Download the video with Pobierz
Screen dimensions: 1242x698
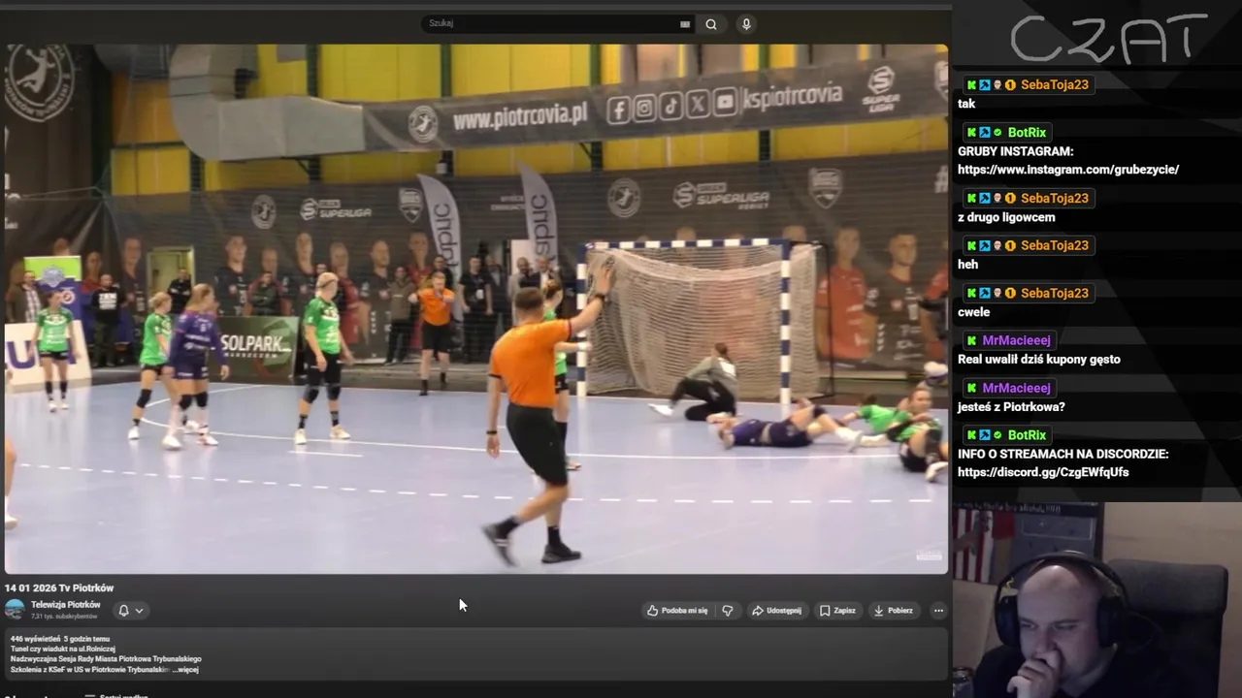pyautogui.click(x=894, y=611)
